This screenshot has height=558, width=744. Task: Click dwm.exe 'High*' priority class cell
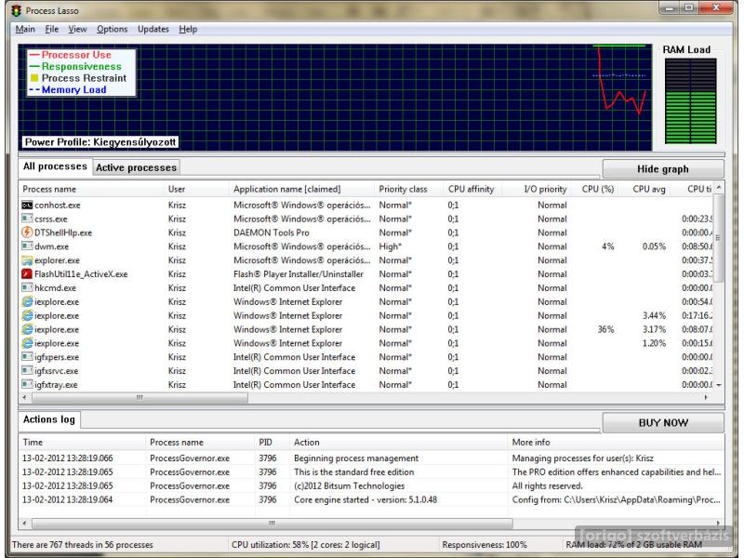391,246
